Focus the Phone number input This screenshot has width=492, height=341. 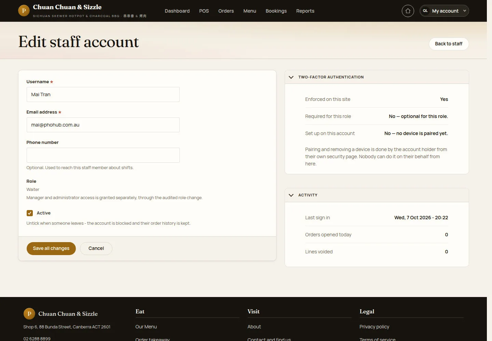(x=103, y=155)
